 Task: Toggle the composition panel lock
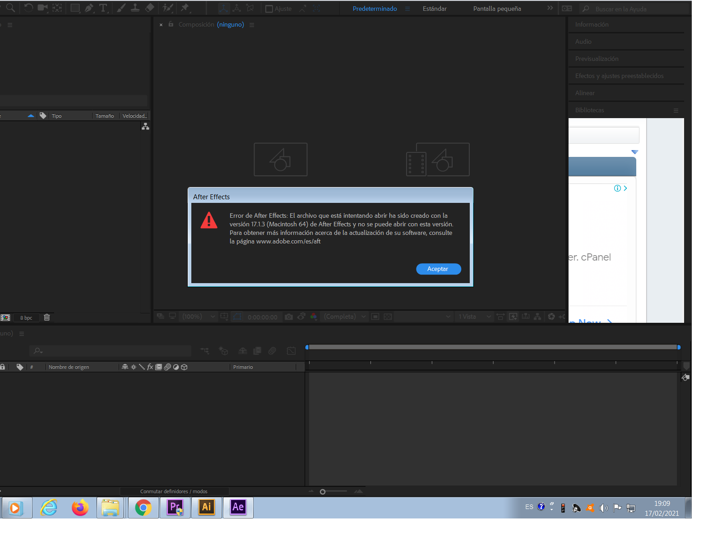point(171,24)
